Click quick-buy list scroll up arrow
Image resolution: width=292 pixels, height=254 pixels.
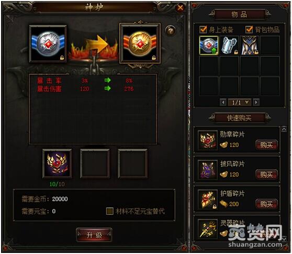[284, 129]
